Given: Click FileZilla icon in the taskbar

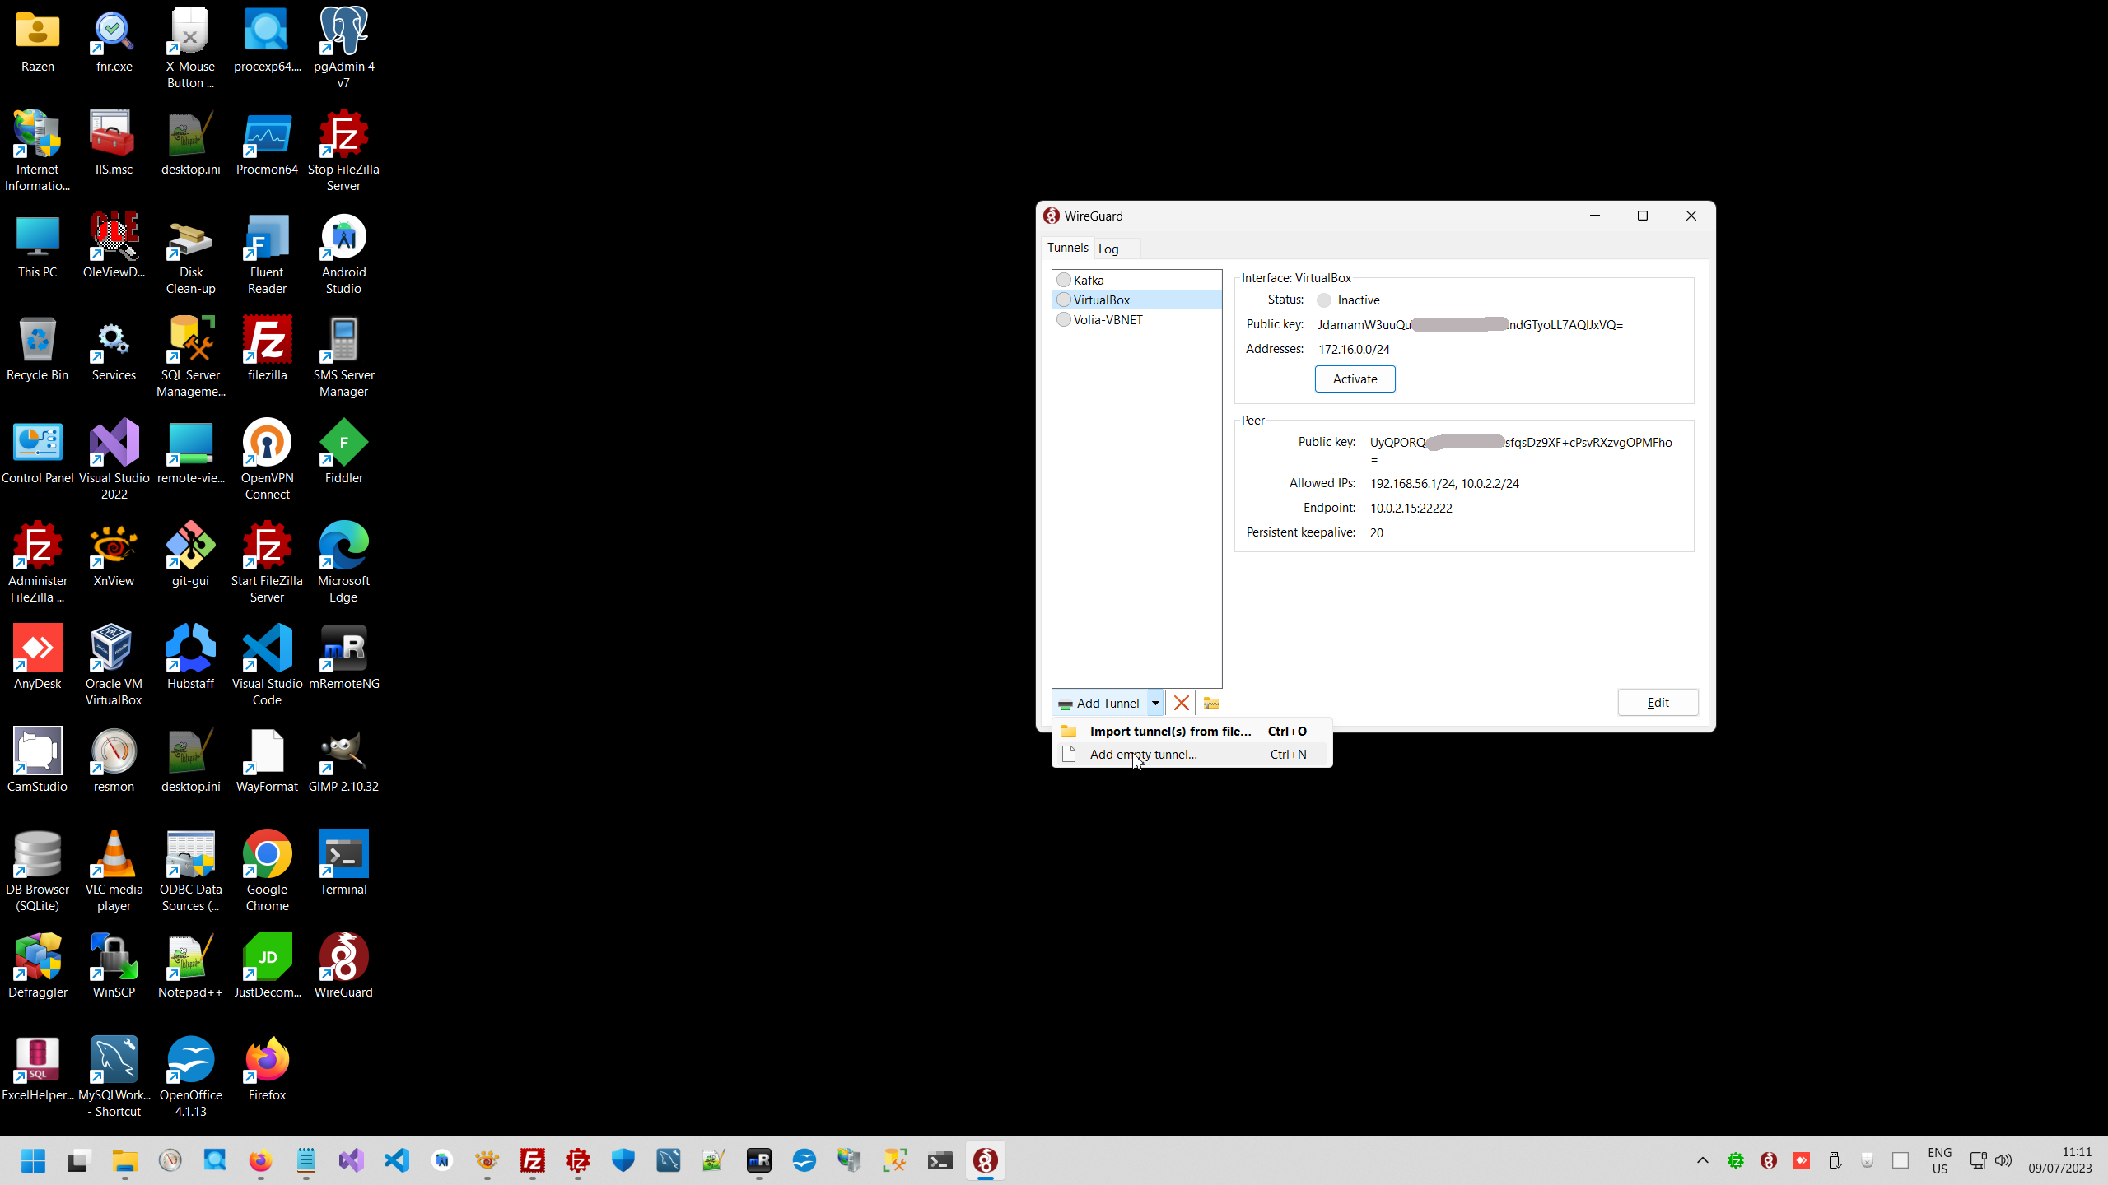Looking at the screenshot, I should [x=533, y=1160].
